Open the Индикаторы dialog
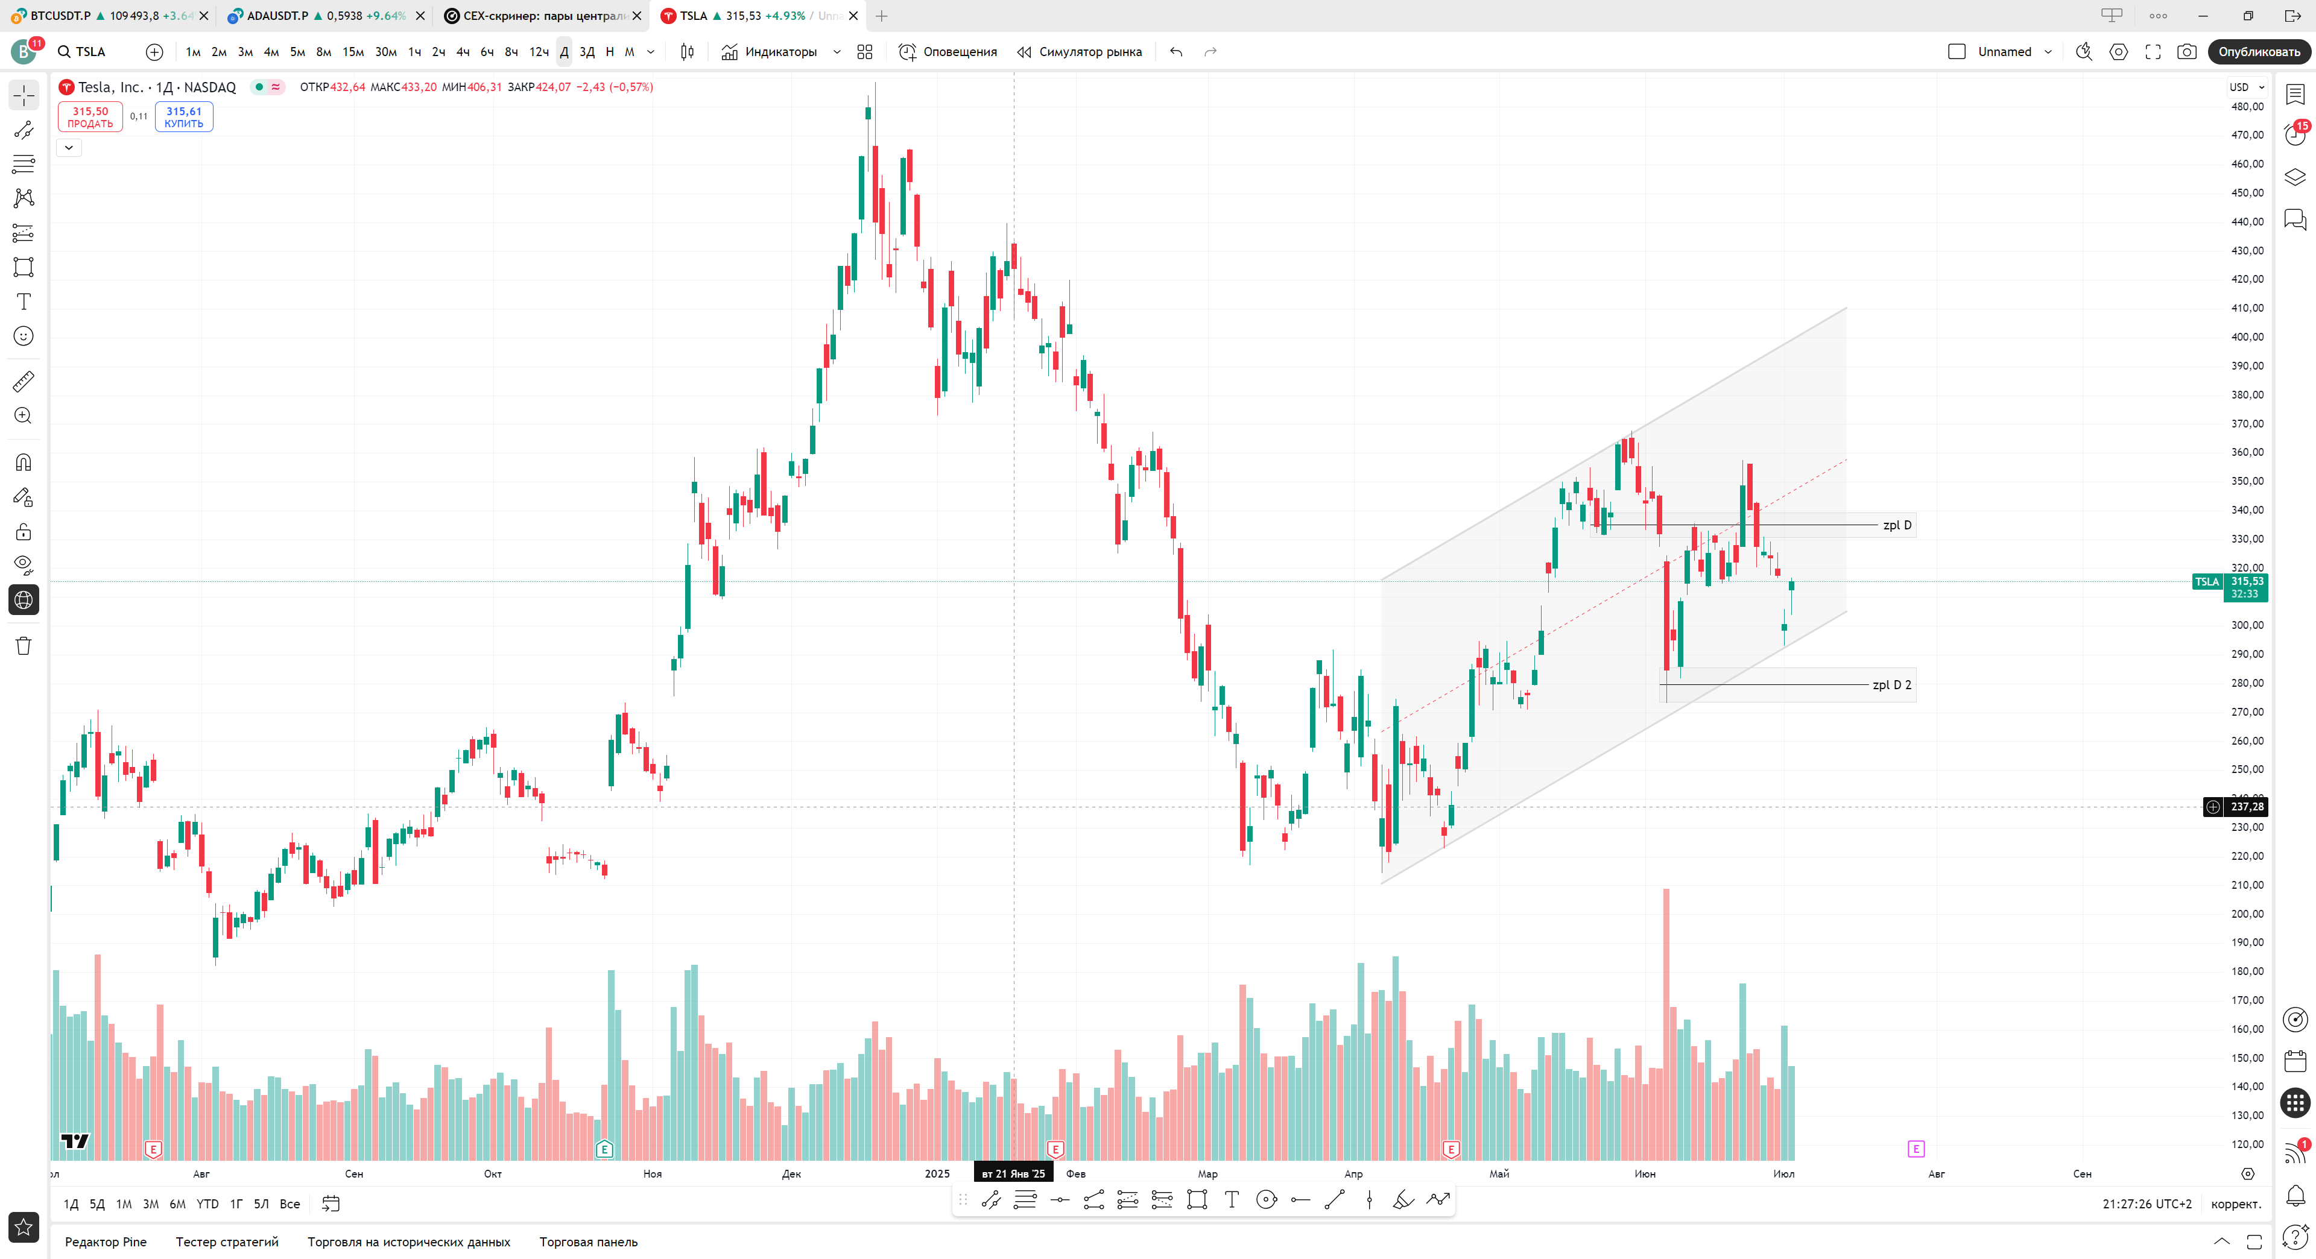The image size is (2316, 1259). click(770, 52)
